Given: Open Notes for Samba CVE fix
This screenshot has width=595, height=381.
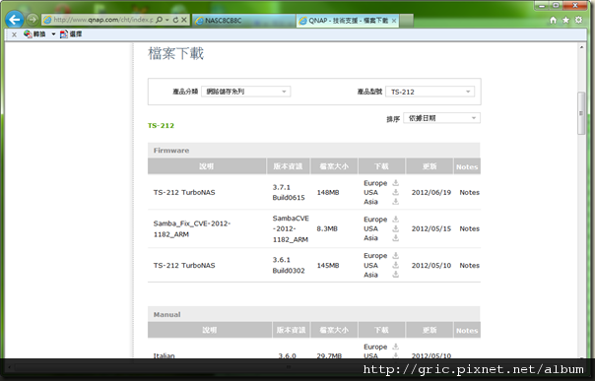Looking at the screenshot, I should pyautogui.click(x=469, y=228).
